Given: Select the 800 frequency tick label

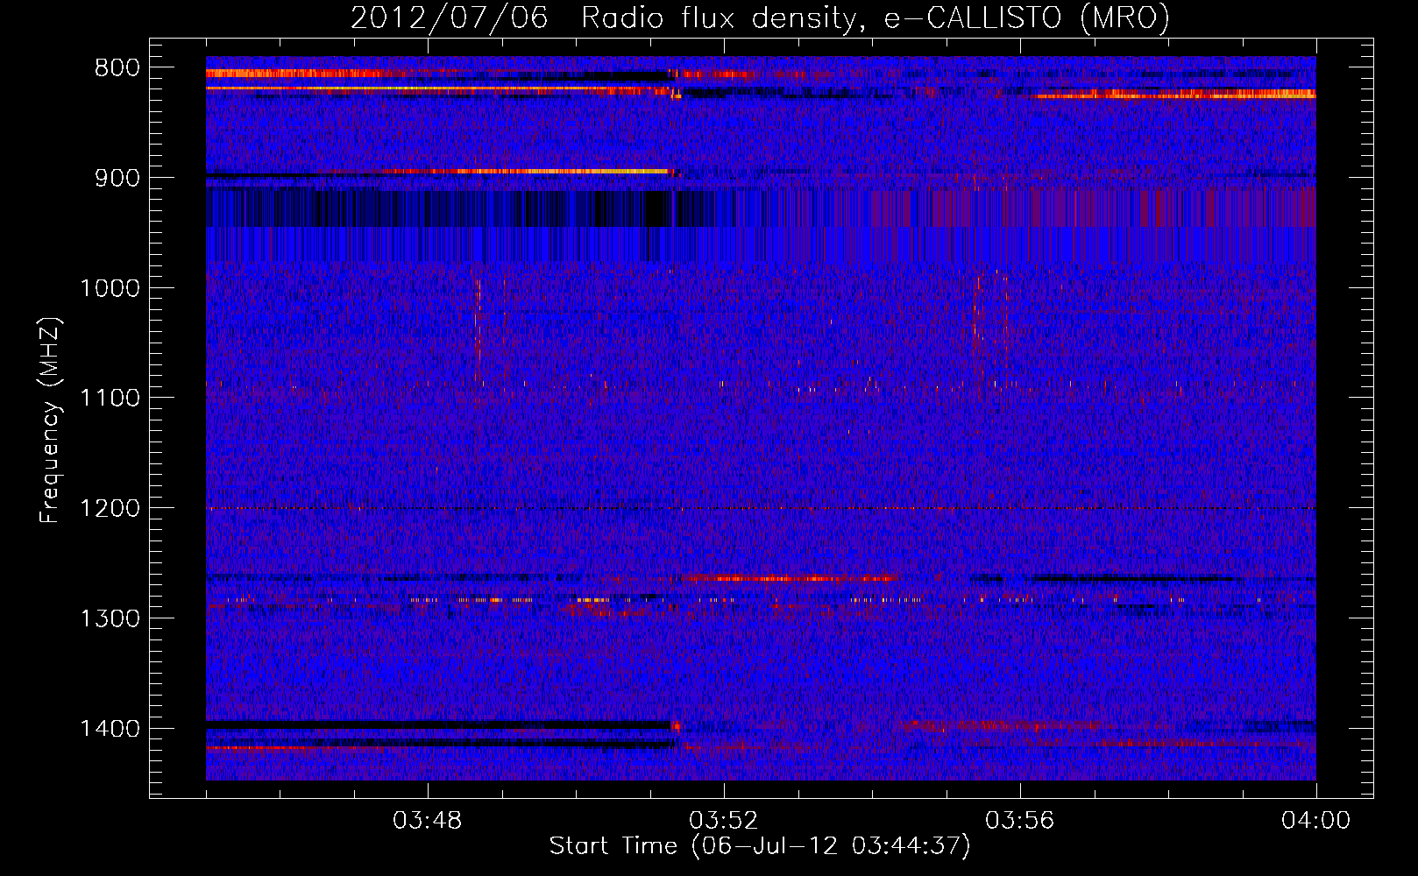Looking at the screenshot, I should click(117, 68).
